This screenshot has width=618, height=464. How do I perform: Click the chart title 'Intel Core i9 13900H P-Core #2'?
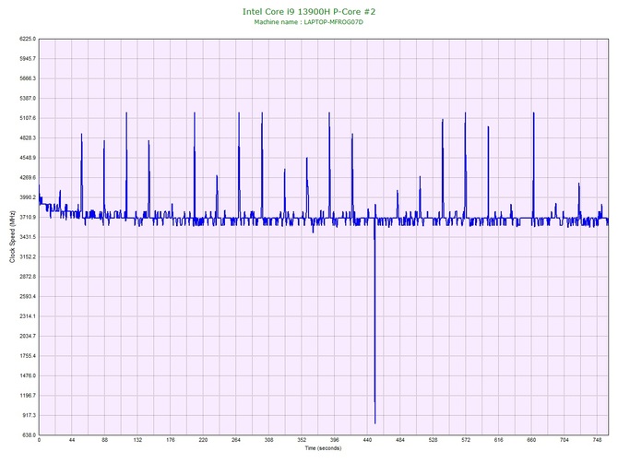point(309,11)
